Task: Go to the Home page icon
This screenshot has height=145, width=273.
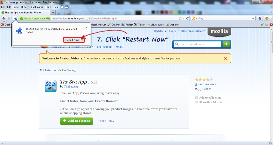Action: [260, 18]
